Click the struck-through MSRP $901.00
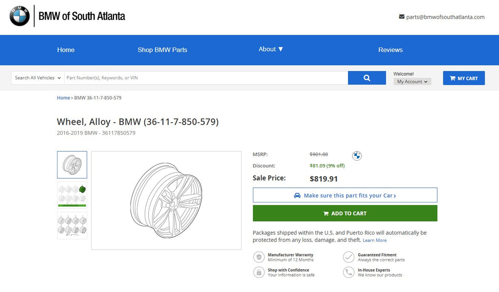This screenshot has height=292, width=499. point(319,154)
